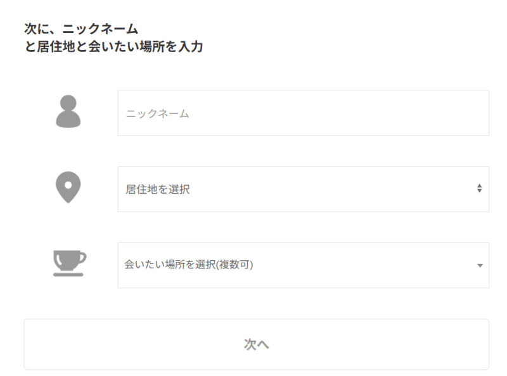Click the coffee cup icon
This screenshot has width=507, height=376.
(69, 263)
